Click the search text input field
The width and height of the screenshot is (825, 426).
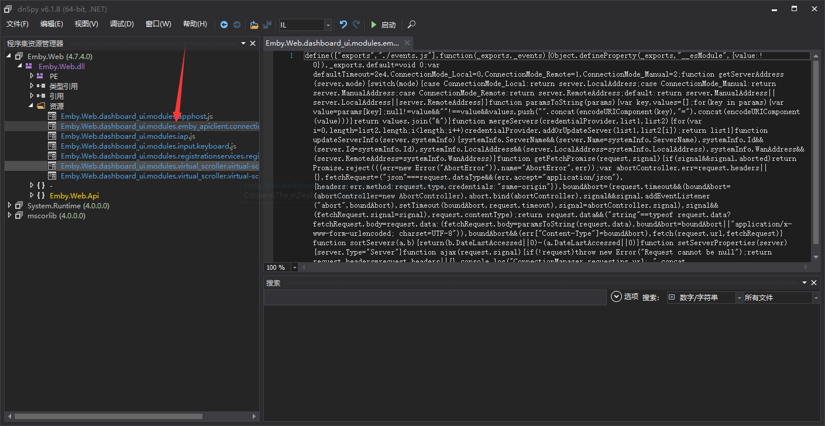click(435, 297)
